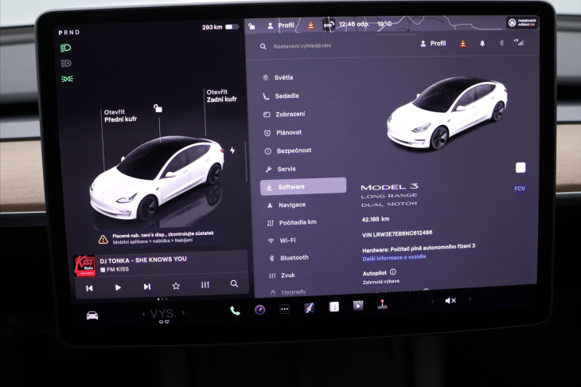This screenshot has width=581, height=387.
Task: Increase volume with right arrow
Action: pyautogui.click(x=470, y=299)
